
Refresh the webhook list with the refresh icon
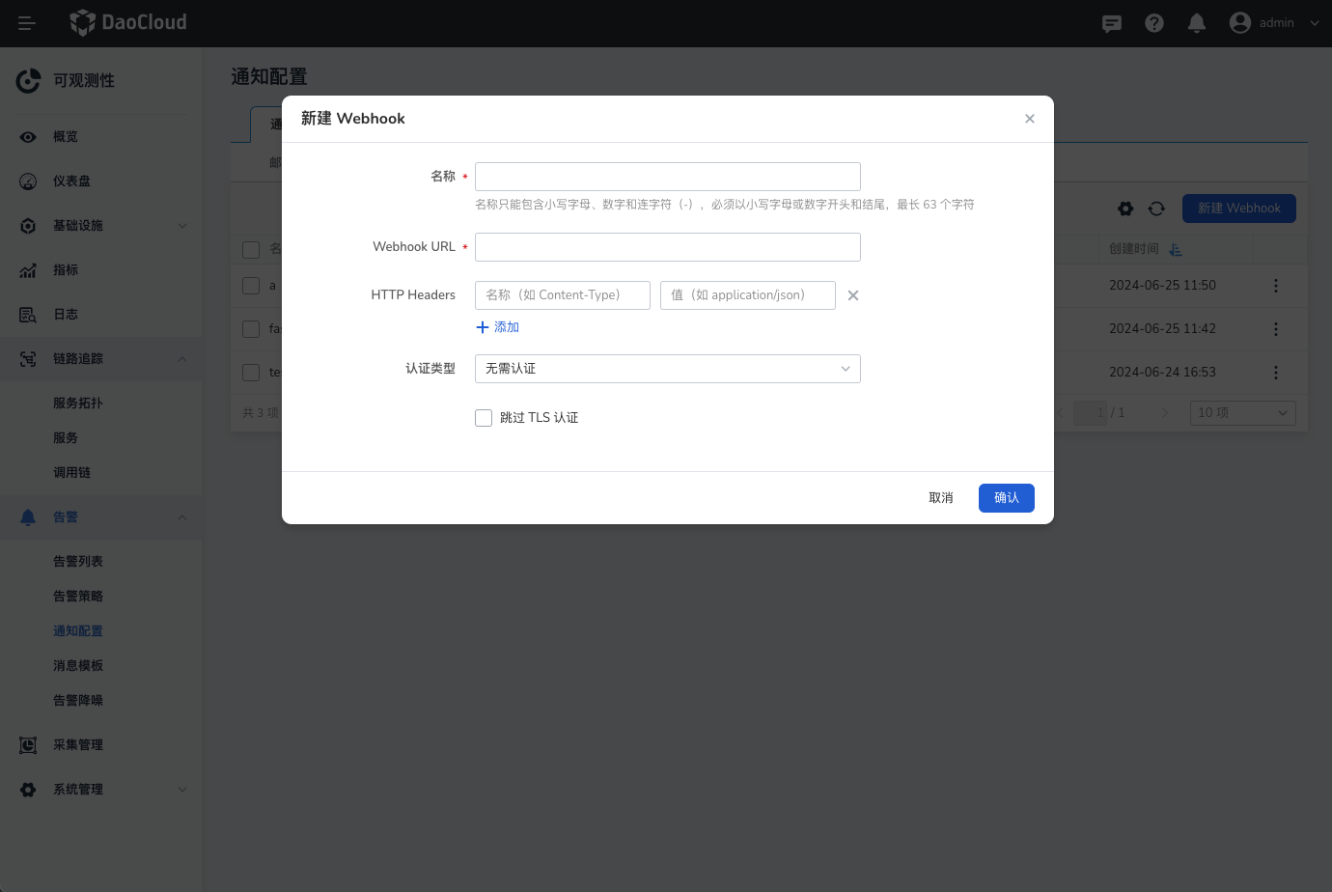pyautogui.click(x=1156, y=208)
